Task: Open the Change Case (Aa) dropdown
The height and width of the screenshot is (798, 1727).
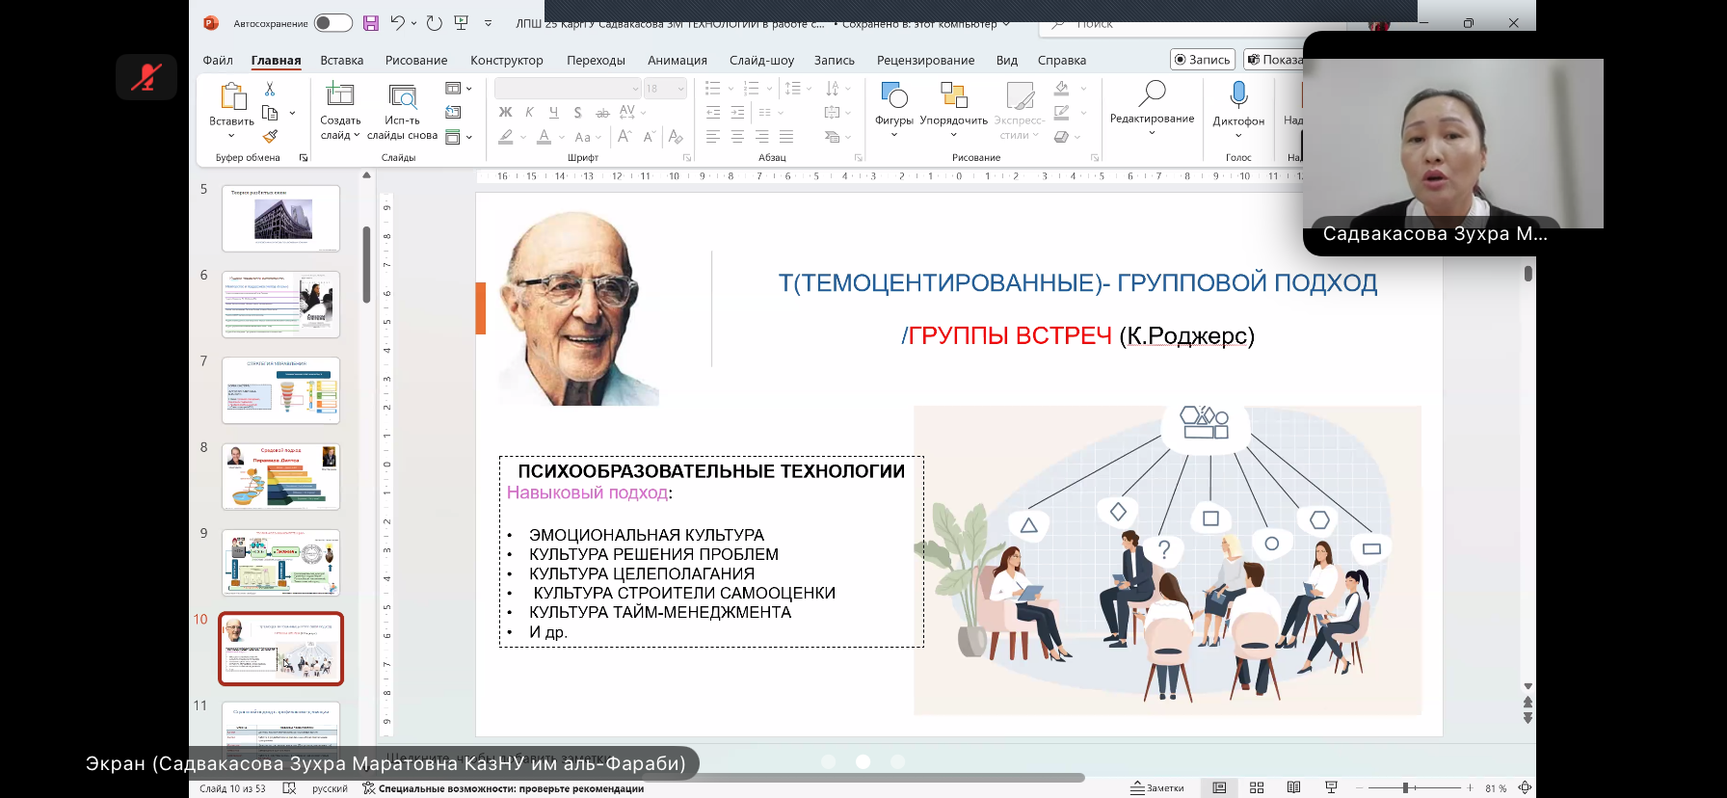Action: pos(587,137)
